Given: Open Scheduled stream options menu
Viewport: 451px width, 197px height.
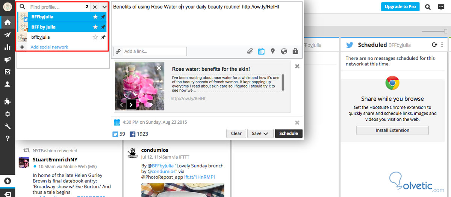Looking at the screenshot, I should [442, 45].
